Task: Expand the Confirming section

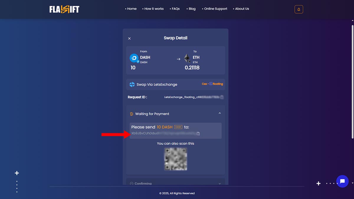Action: (x=219, y=183)
